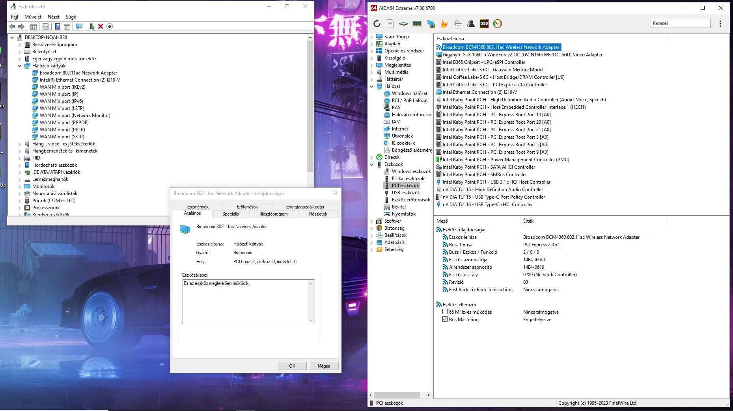
Task: Open the gauge benchmark icon in AIDA64
Action: click(x=498, y=24)
